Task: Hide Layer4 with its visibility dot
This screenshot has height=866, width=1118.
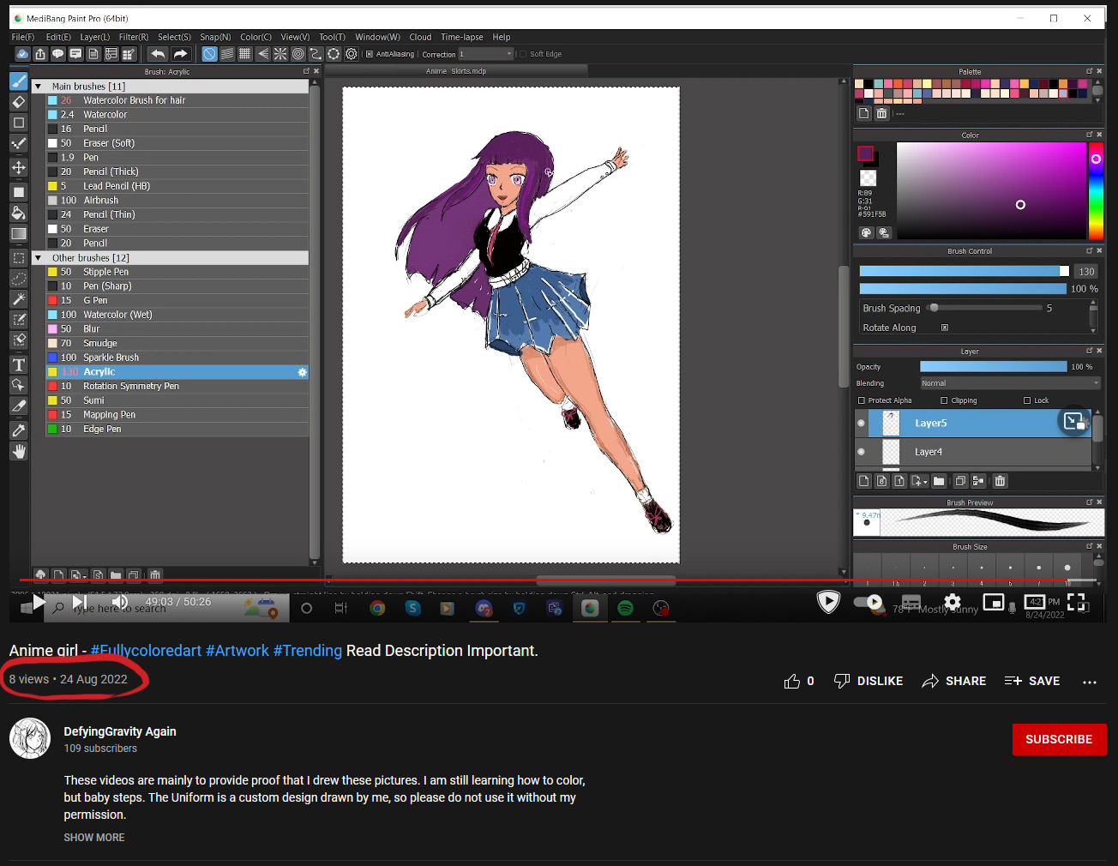Action: pos(862,452)
